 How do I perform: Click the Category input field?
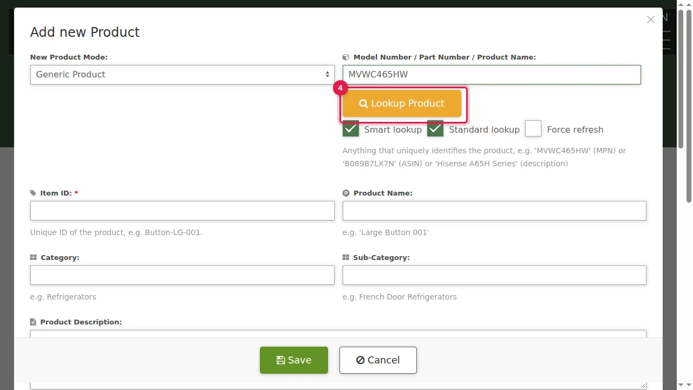[182, 275]
